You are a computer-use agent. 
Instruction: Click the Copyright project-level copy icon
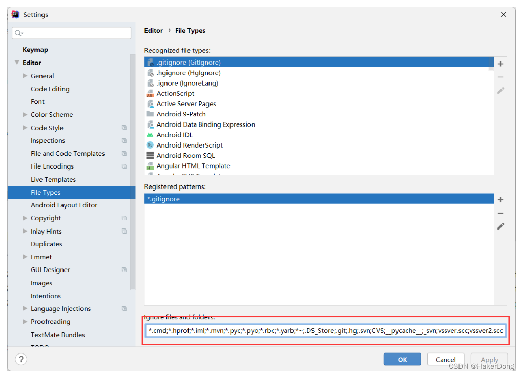click(124, 218)
